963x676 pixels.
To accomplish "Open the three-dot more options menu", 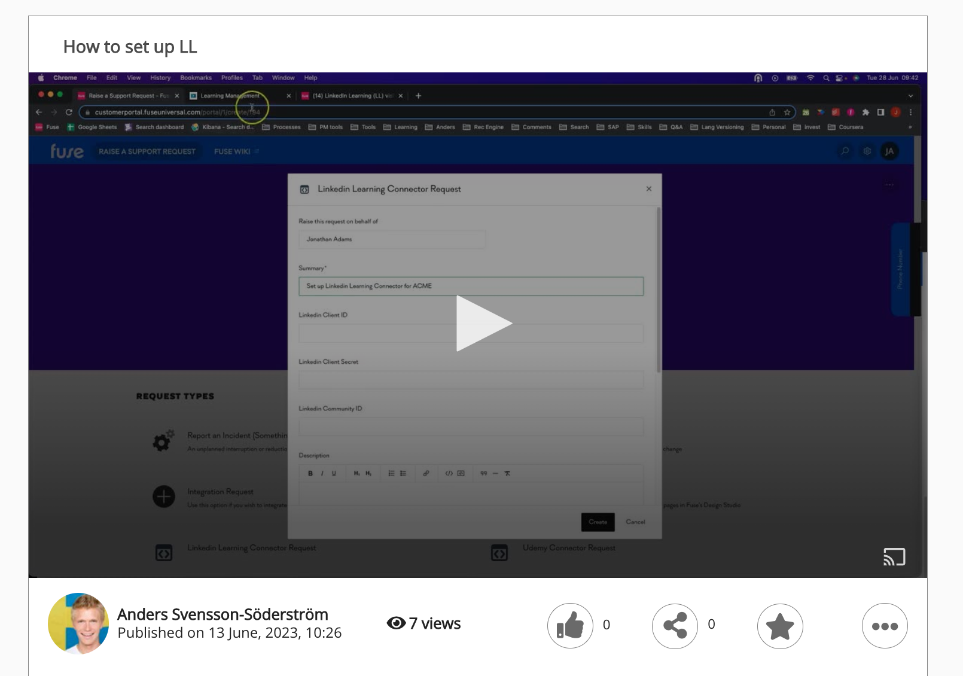I will tap(885, 626).
